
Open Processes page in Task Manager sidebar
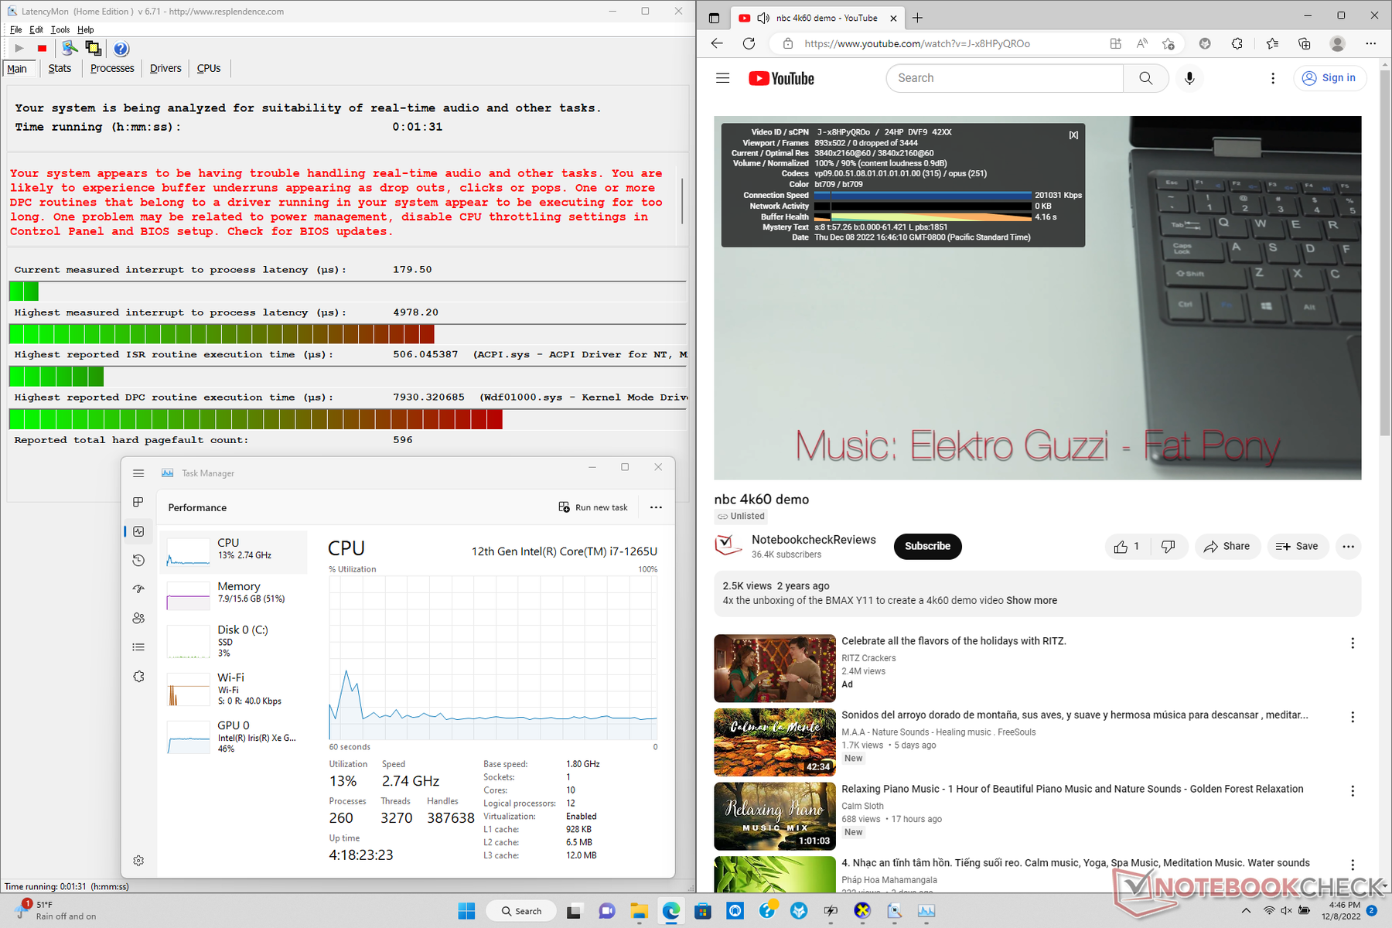coord(138,502)
